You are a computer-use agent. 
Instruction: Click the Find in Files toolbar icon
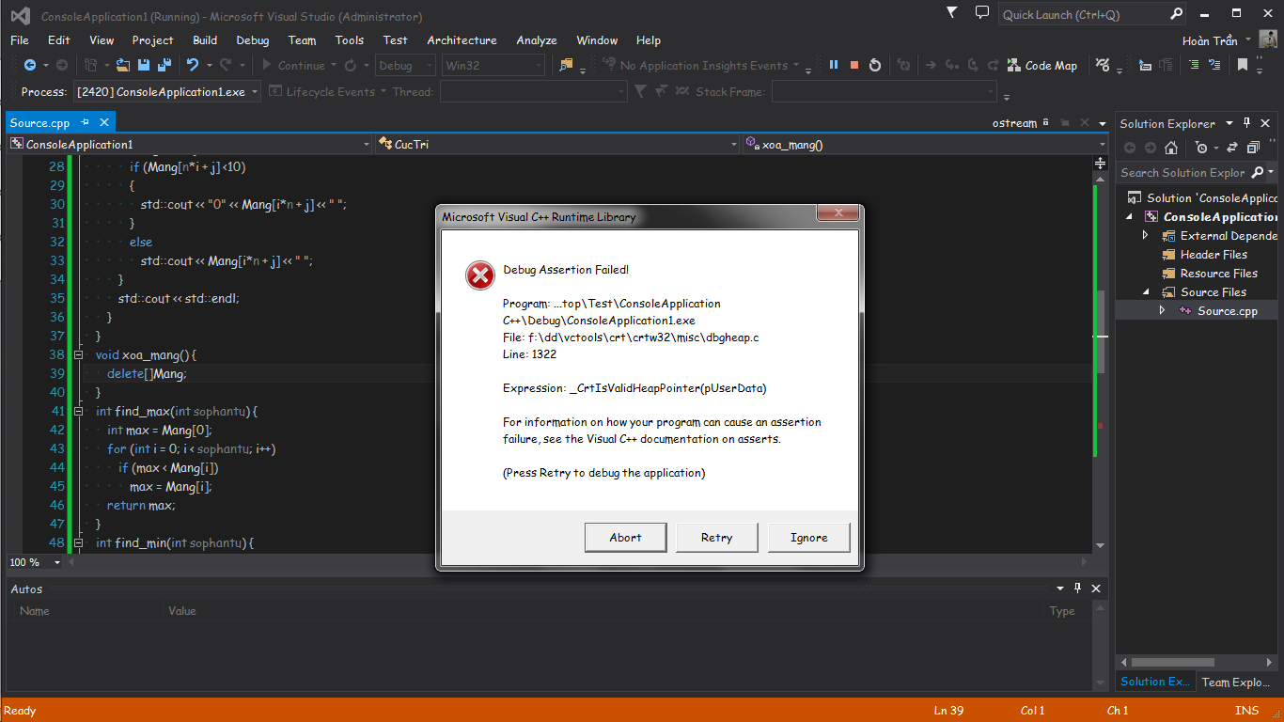point(567,65)
